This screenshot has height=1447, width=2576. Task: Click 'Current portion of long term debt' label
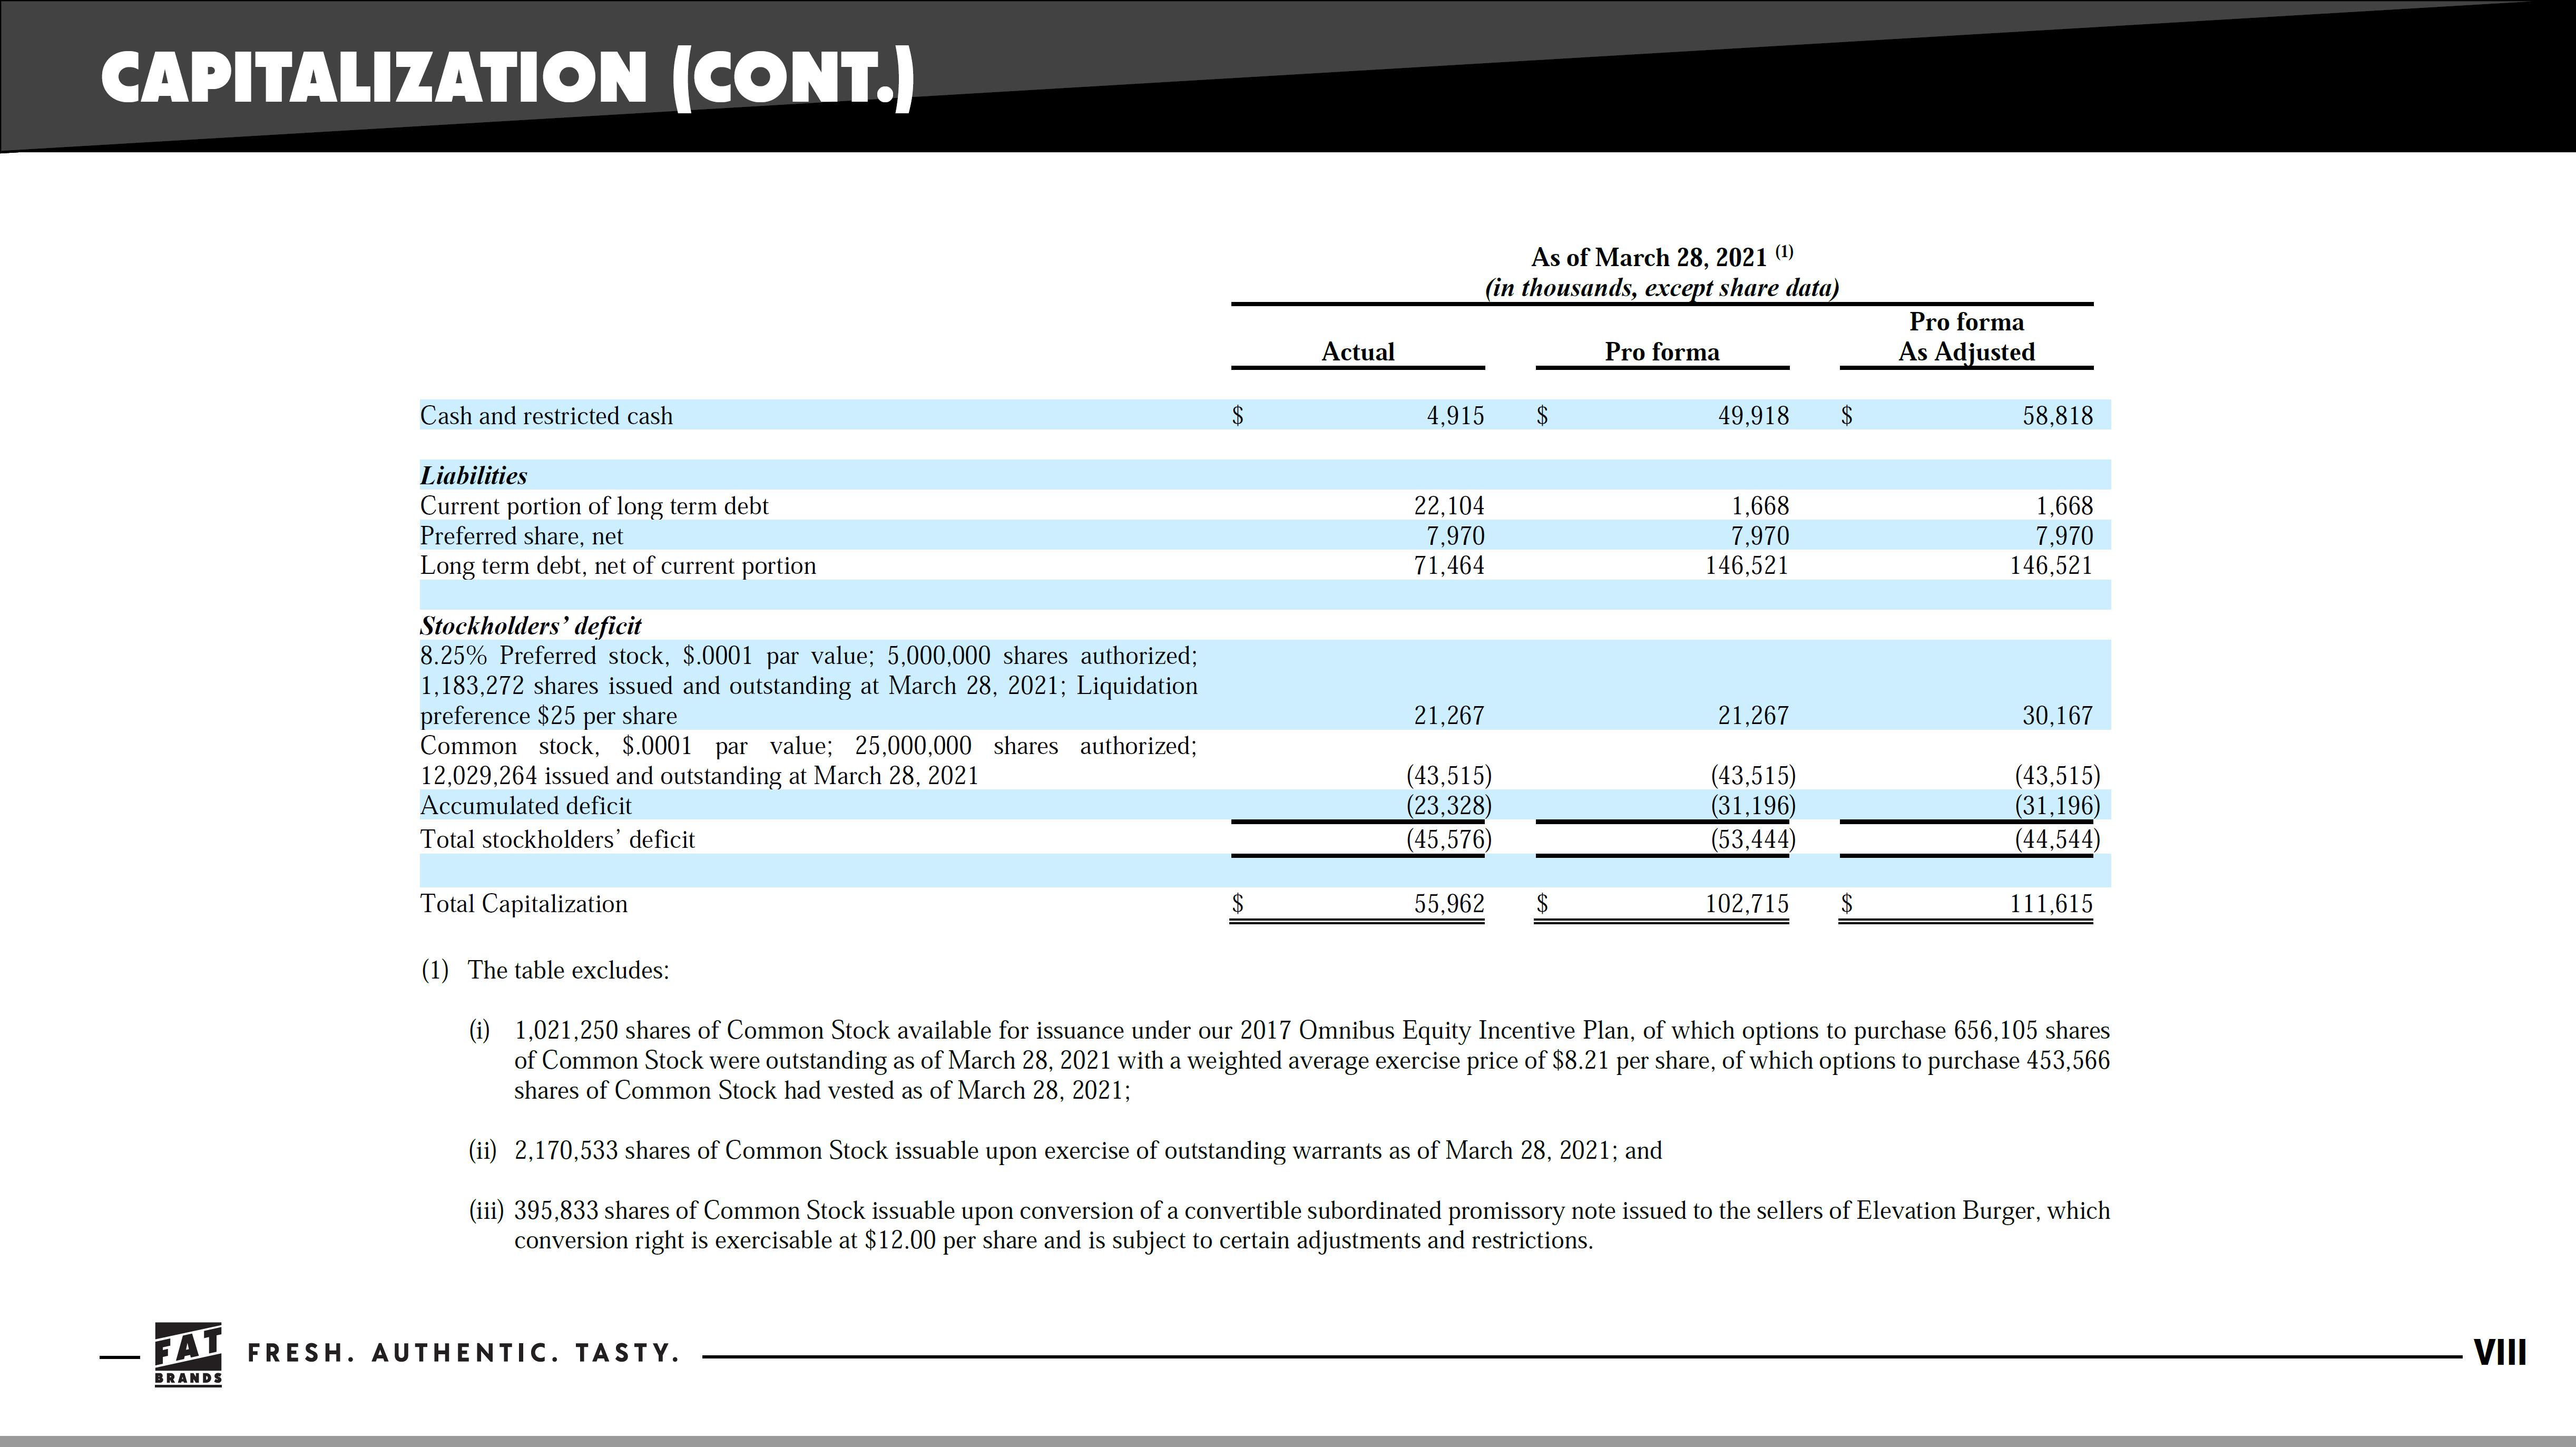pos(594,506)
